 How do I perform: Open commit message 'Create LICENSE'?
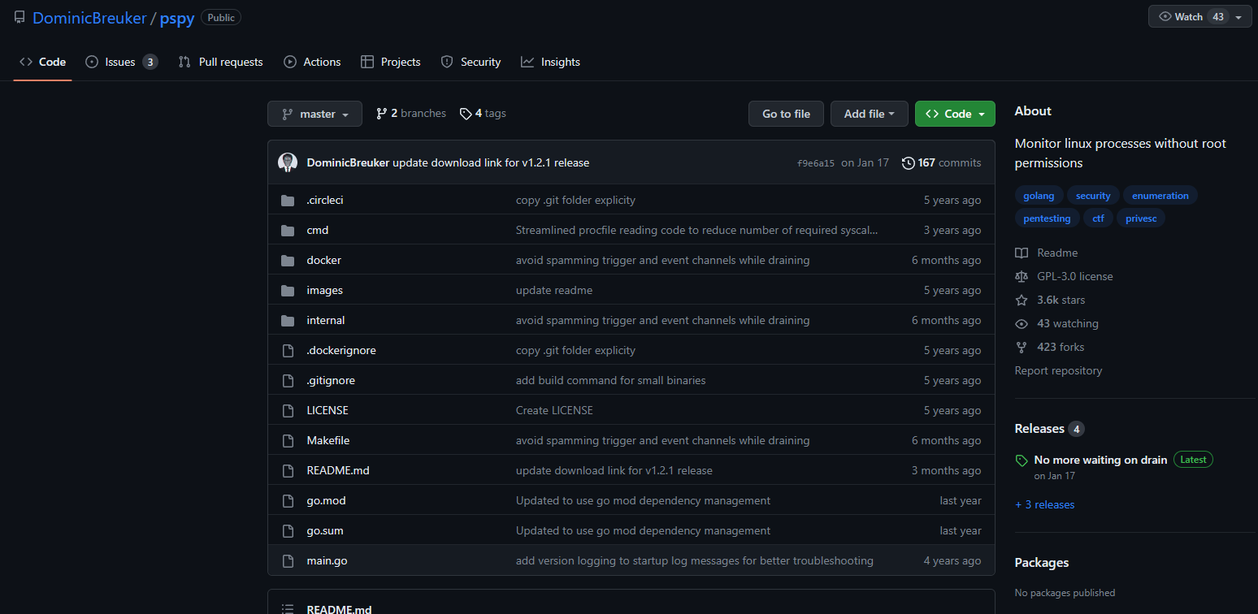(x=554, y=410)
